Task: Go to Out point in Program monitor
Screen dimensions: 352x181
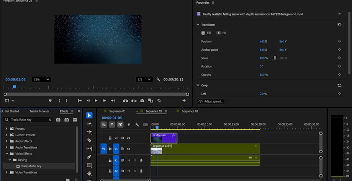Action: pos(113,101)
